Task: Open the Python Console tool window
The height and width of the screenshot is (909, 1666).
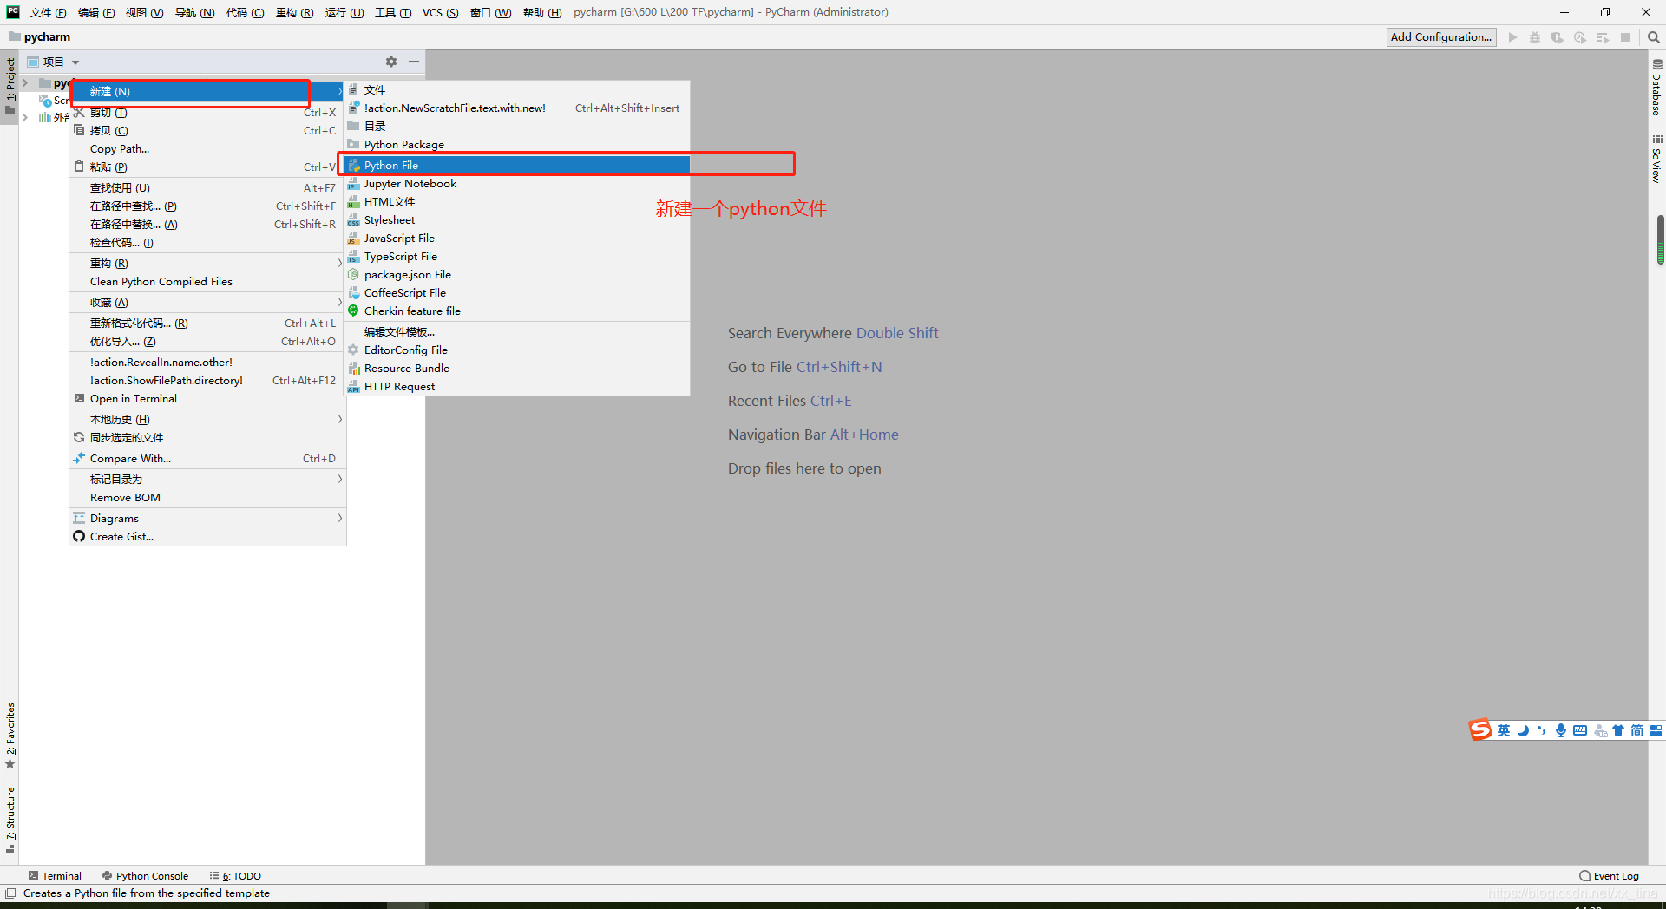Action: point(145,876)
